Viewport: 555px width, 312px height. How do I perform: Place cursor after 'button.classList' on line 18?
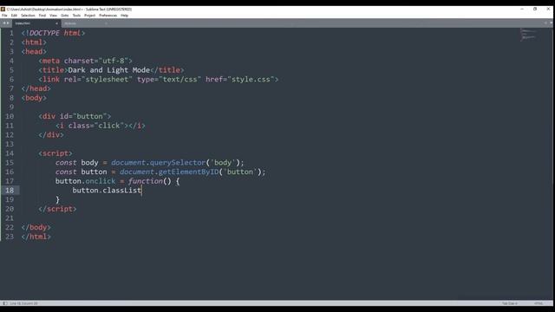[x=141, y=191]
